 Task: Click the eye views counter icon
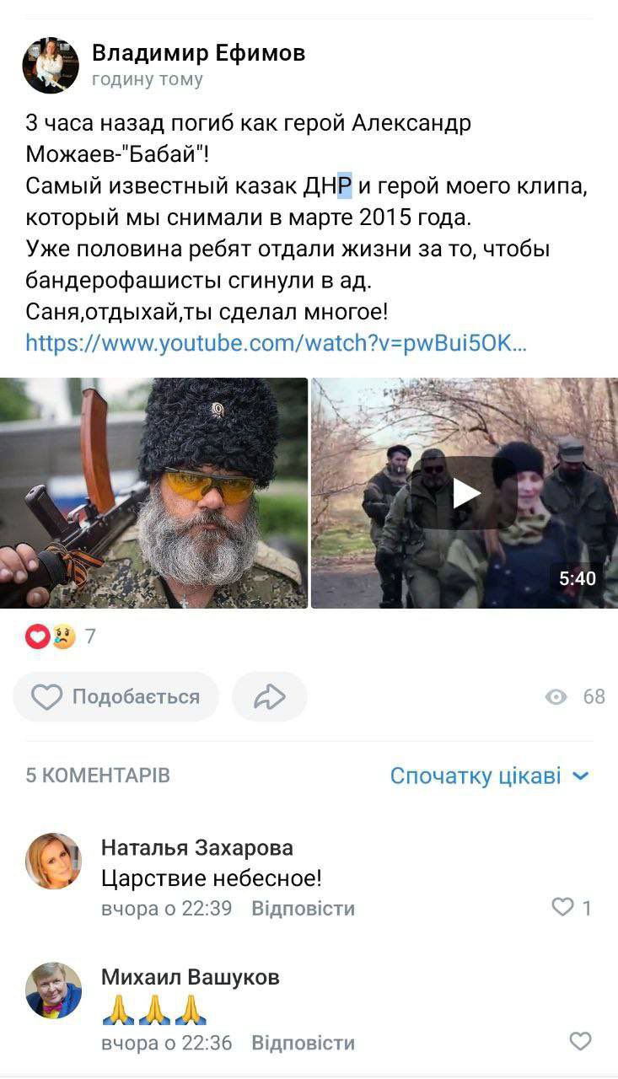[556, 696]
